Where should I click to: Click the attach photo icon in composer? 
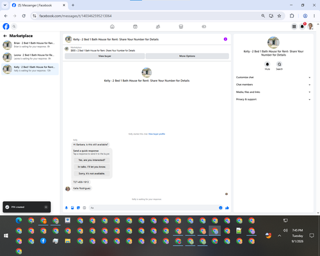72,208
